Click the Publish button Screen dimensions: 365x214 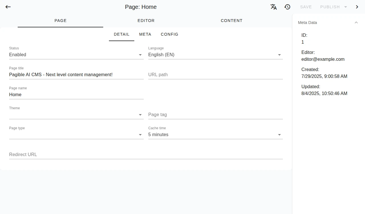click(330, 7)
